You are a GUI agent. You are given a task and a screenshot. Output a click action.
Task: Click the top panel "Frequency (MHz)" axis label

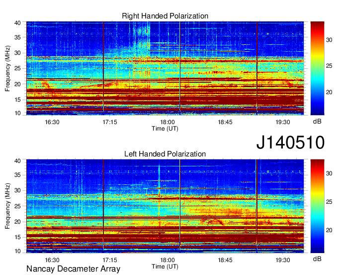point(7,68)
